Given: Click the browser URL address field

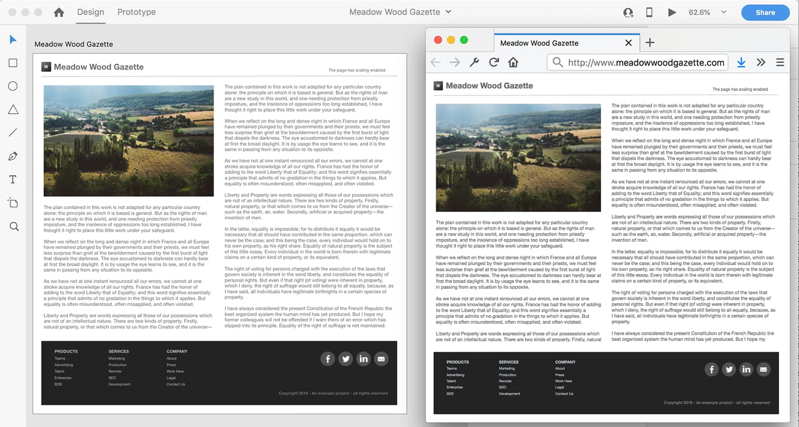Looking at the screenshot, I should pos(646,62).
